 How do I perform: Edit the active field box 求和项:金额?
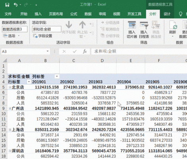point(46,29)
